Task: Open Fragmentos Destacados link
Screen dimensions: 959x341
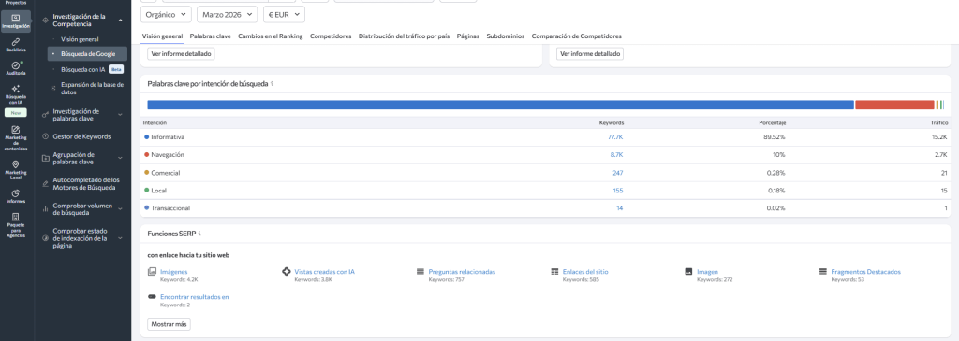Action: click(x=866, y=272)
